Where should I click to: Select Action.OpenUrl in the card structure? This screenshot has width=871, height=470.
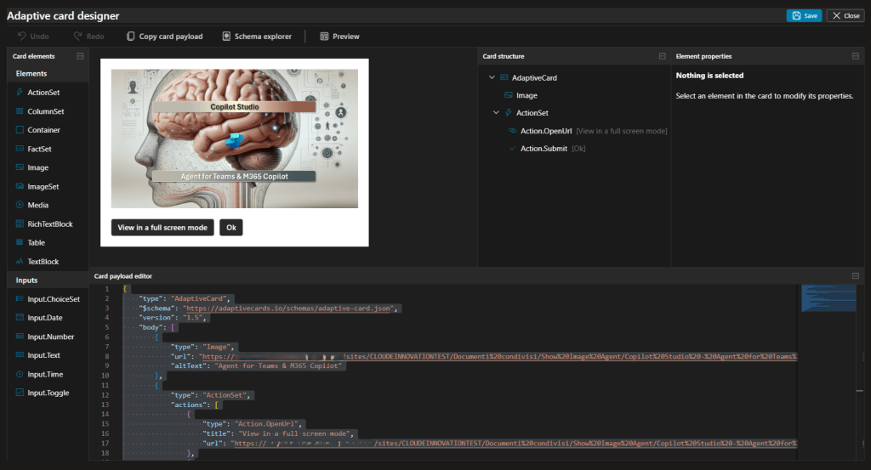(546, 131)
